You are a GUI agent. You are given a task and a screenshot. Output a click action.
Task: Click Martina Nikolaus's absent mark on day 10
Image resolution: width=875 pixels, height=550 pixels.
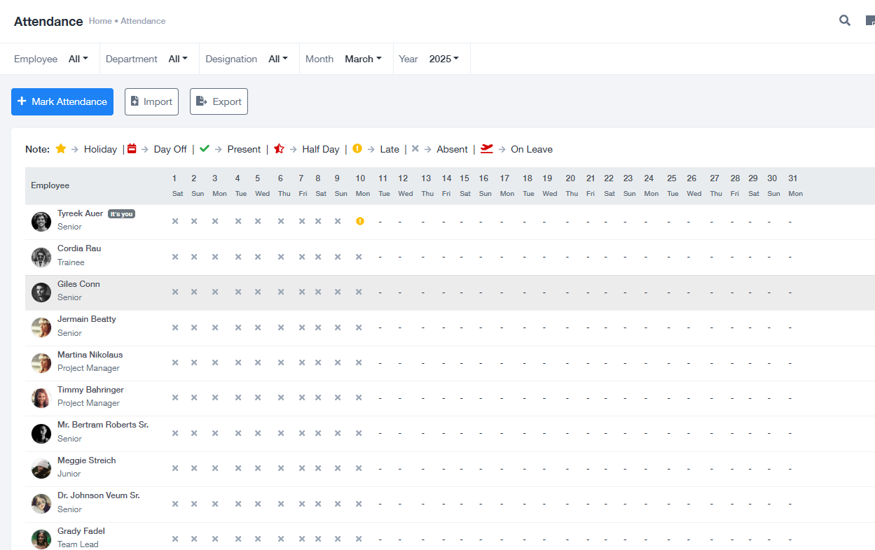point(359,362)
